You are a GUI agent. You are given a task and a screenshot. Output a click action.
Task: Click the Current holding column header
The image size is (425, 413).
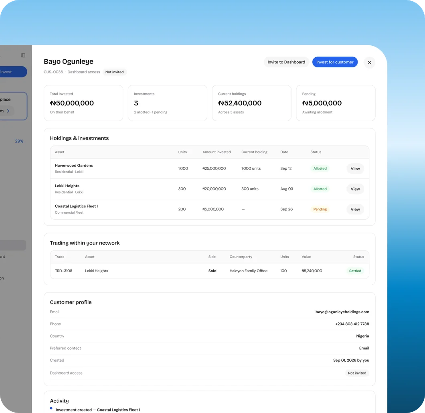tap(254, 152)
